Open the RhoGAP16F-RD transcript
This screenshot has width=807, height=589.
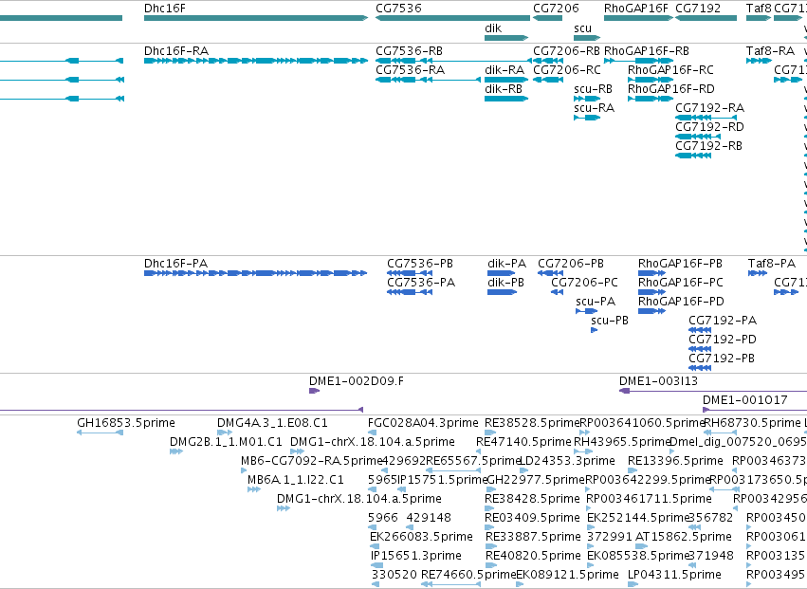pos(651,99)
